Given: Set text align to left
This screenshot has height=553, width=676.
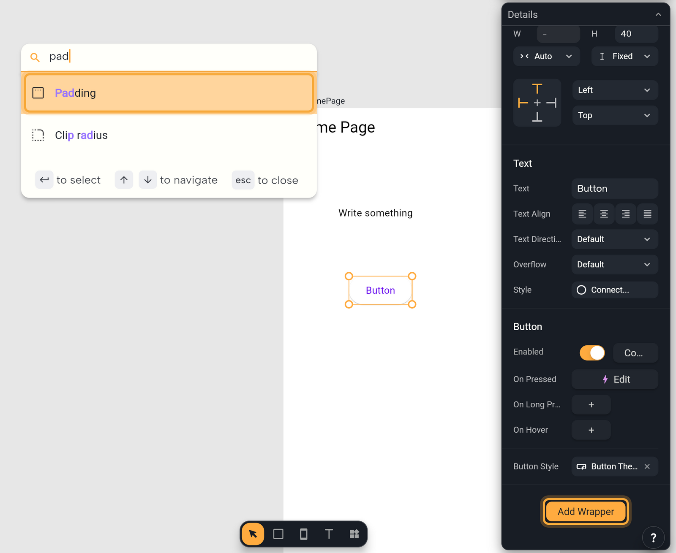Looking at the screenshot, I should point(582,214).
